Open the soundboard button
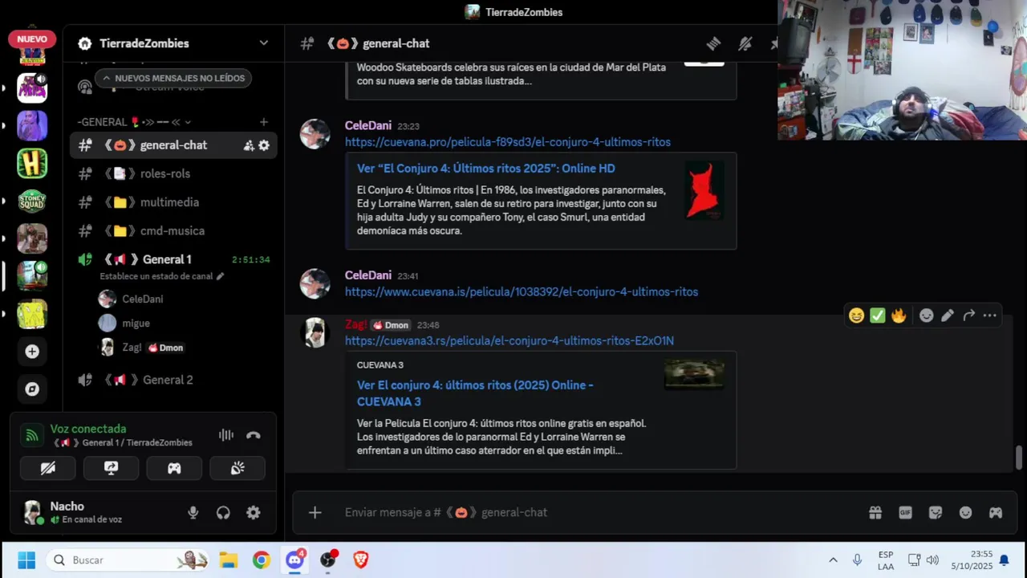The height and width of the screenshot is (578, 1027). [x=237, y=468]
